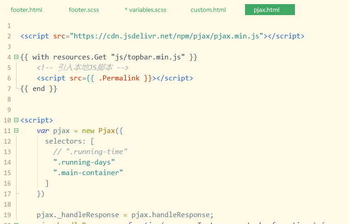Click the 'Pjax' class name on line 11
This screenshot has height=224, width=349.
(107, 131)
